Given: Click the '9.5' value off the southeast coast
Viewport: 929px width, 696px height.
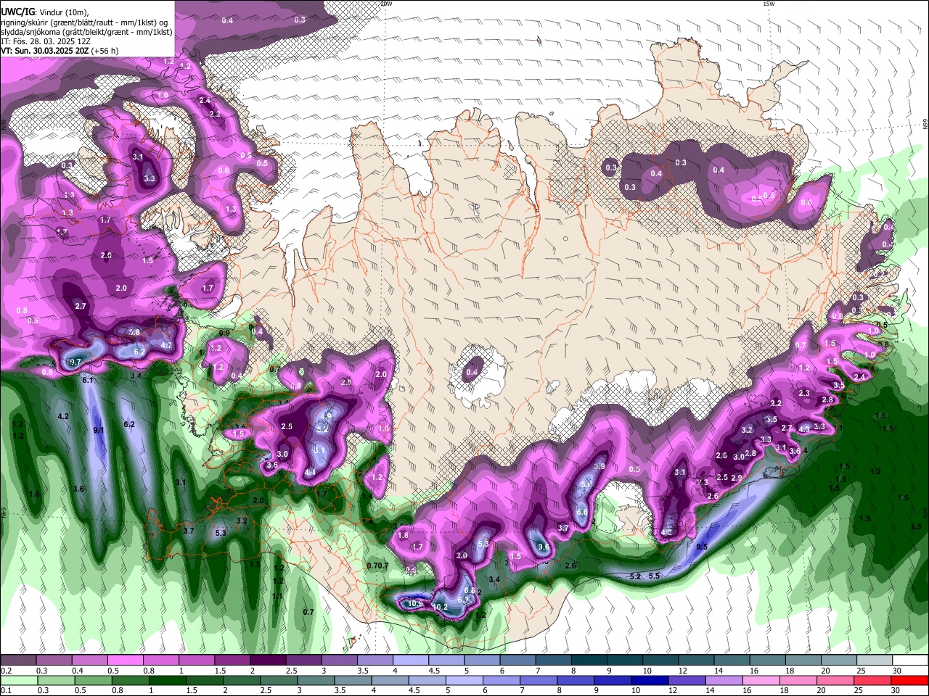Looking at the screenshot, I should coord(702,547).
